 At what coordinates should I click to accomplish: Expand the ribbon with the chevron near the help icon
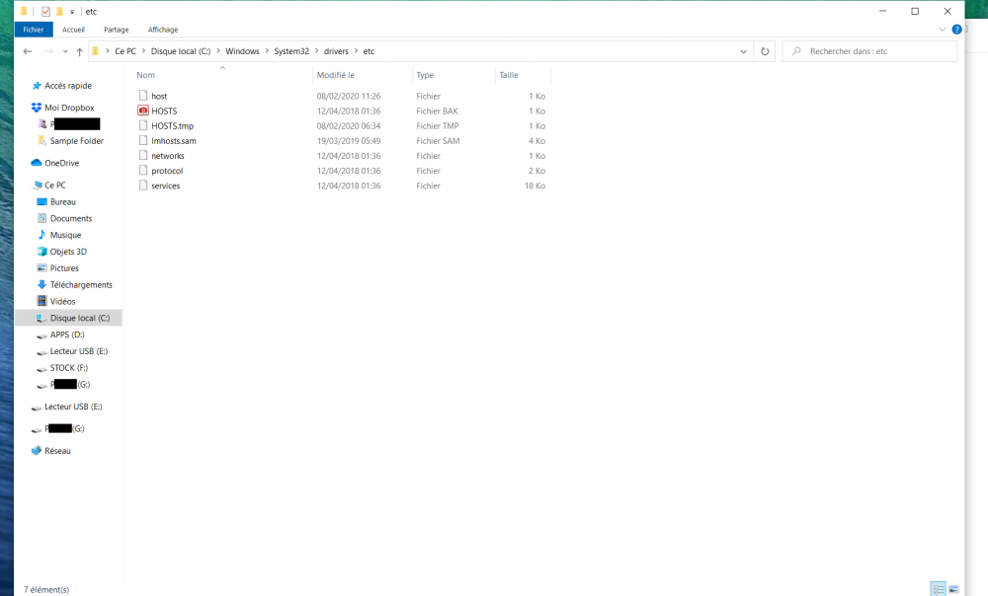[941, 29]
